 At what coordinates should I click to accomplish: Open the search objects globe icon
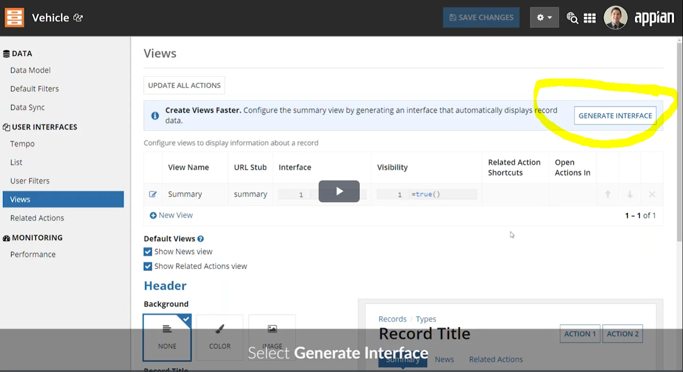point(572,18)
